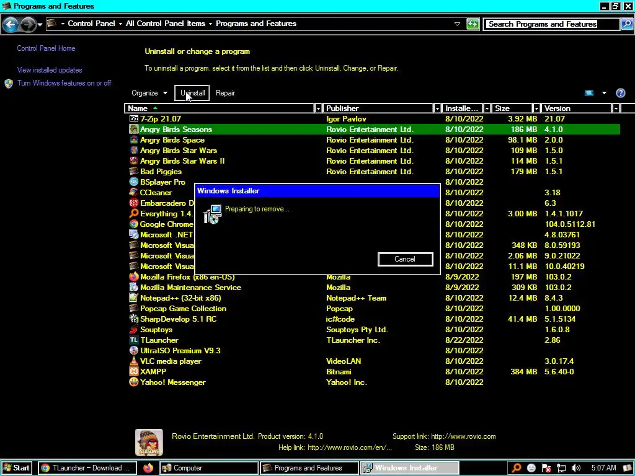Switch to TLauncher Chrome taskbar window
635x476 pixels.
(x=87, y=468)
